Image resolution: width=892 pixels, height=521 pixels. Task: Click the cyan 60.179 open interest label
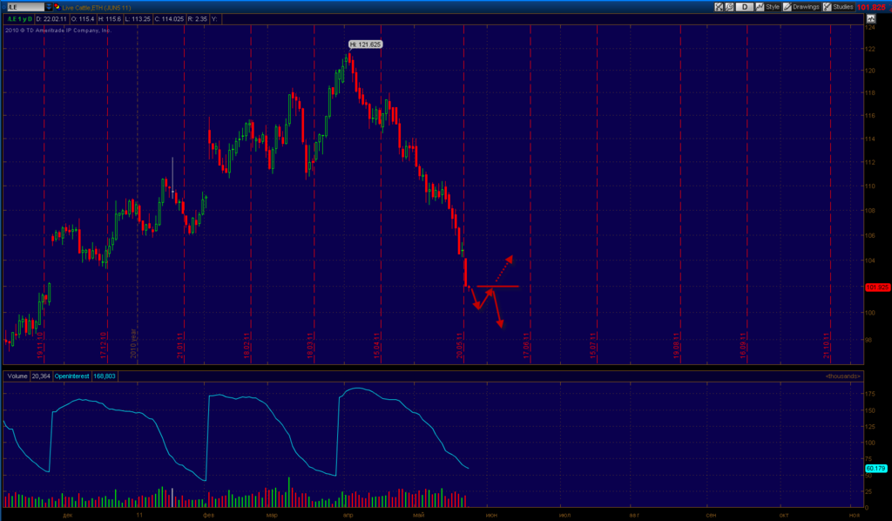[x=876, y=468]
